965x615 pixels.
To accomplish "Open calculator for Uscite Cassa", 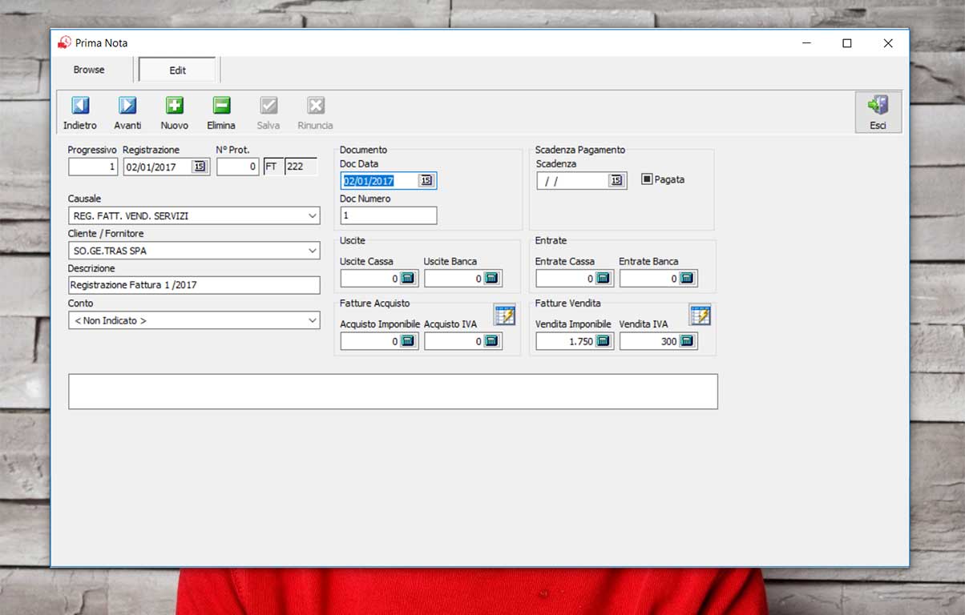I will [x=408, y=278].
